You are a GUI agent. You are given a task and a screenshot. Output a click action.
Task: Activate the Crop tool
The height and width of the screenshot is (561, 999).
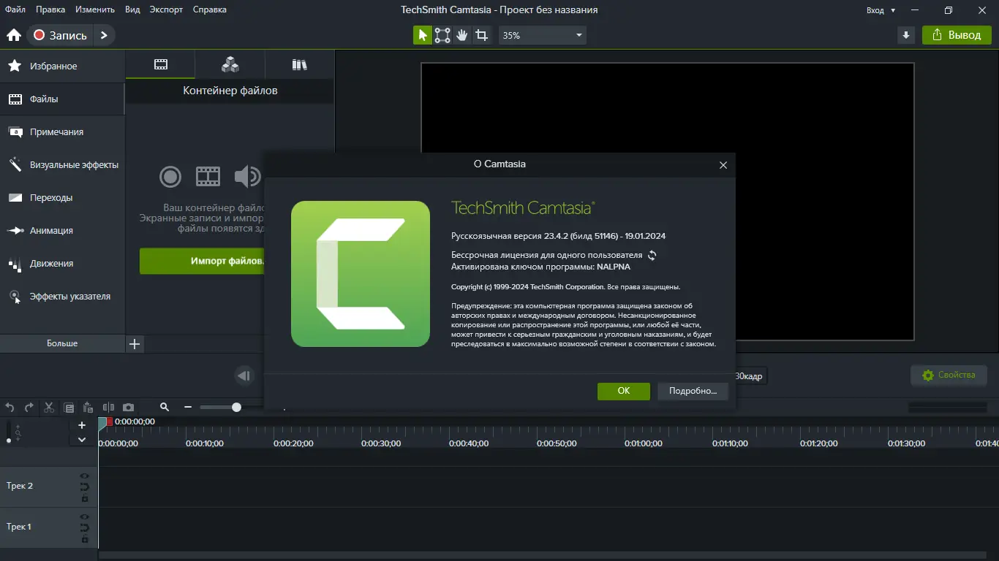click(481, 35)
